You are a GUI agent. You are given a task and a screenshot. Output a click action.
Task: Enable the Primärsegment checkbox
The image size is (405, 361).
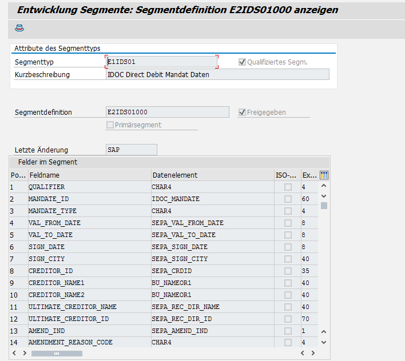pyautogui.click(x=110, y=125)
